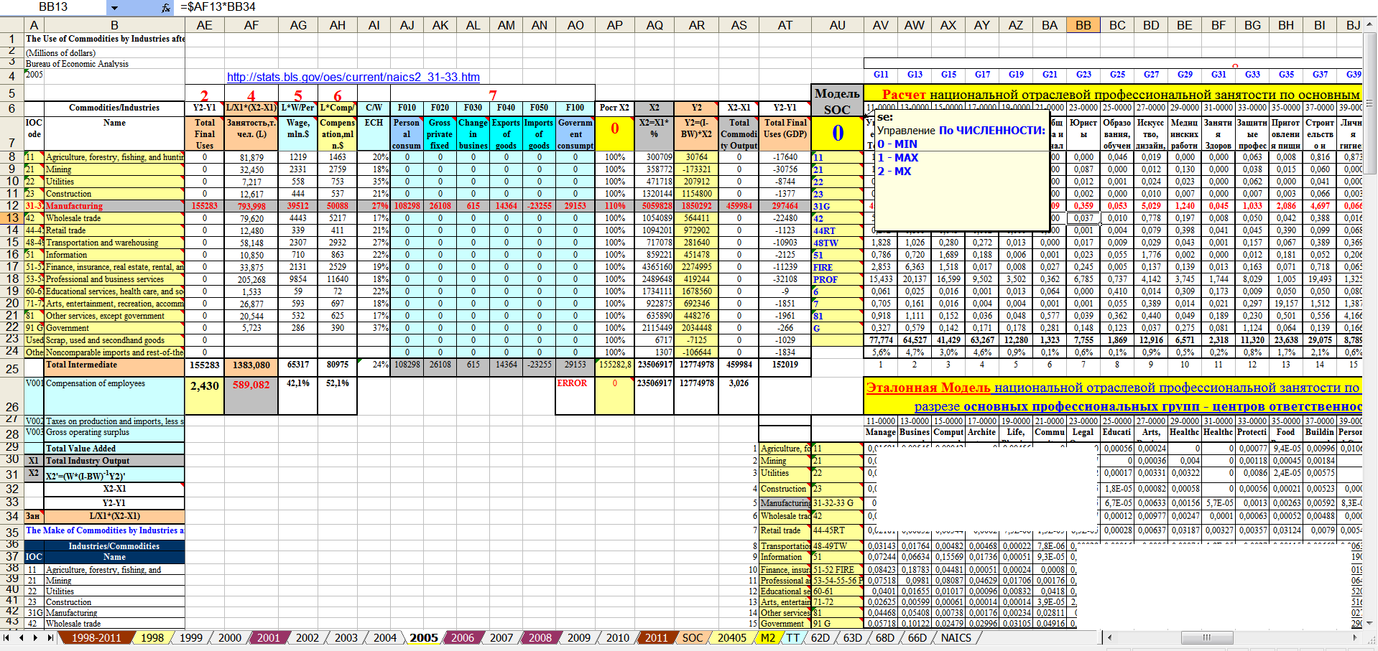Select column header BB
This screenshot has height=651, width=1378.
point(1083,25)
